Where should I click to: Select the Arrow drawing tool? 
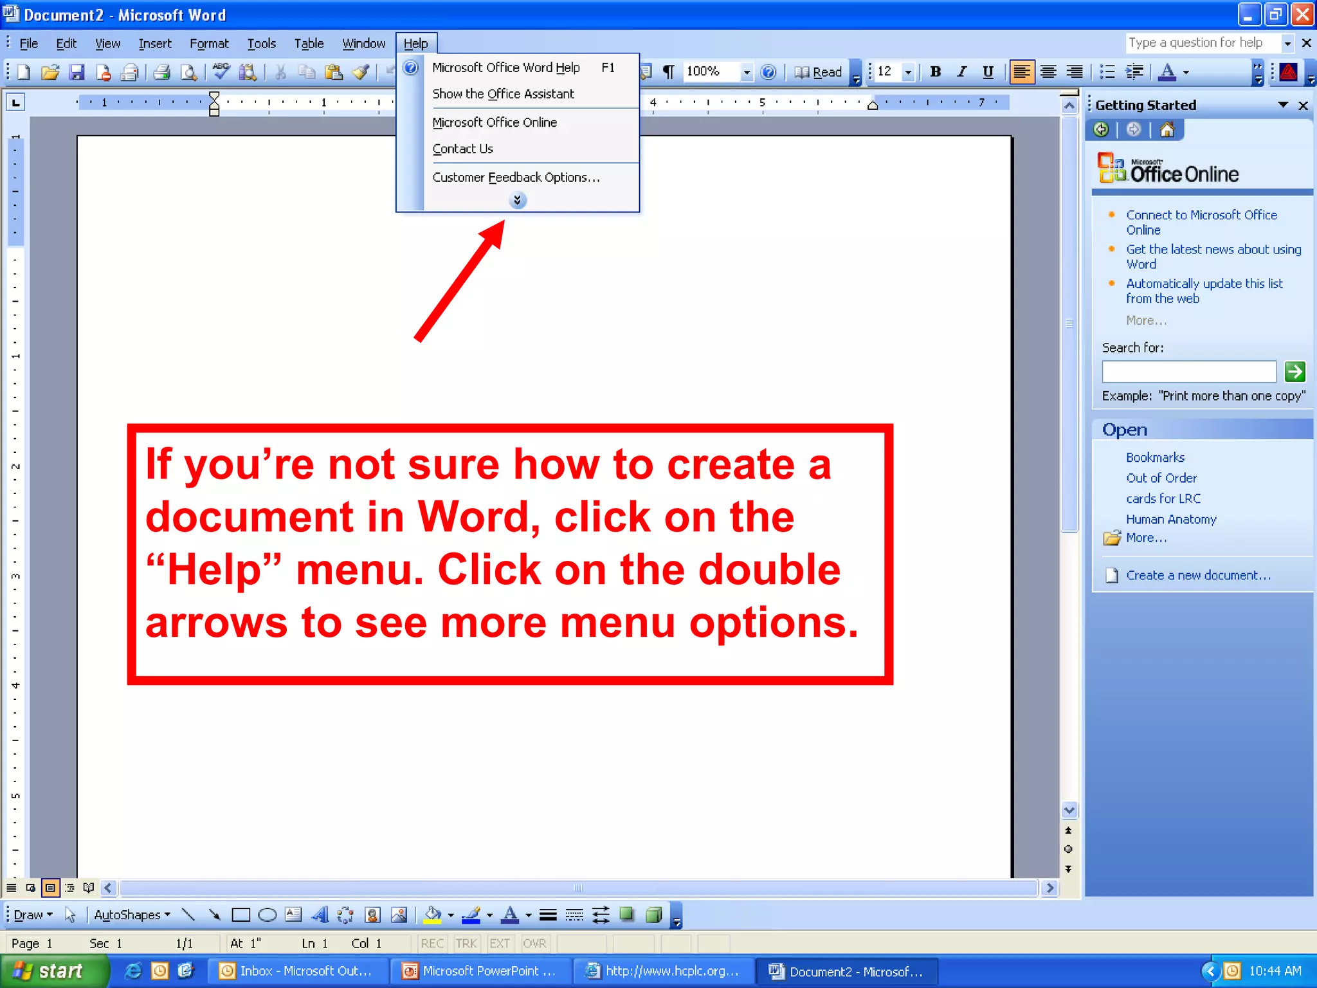point(215,915)
